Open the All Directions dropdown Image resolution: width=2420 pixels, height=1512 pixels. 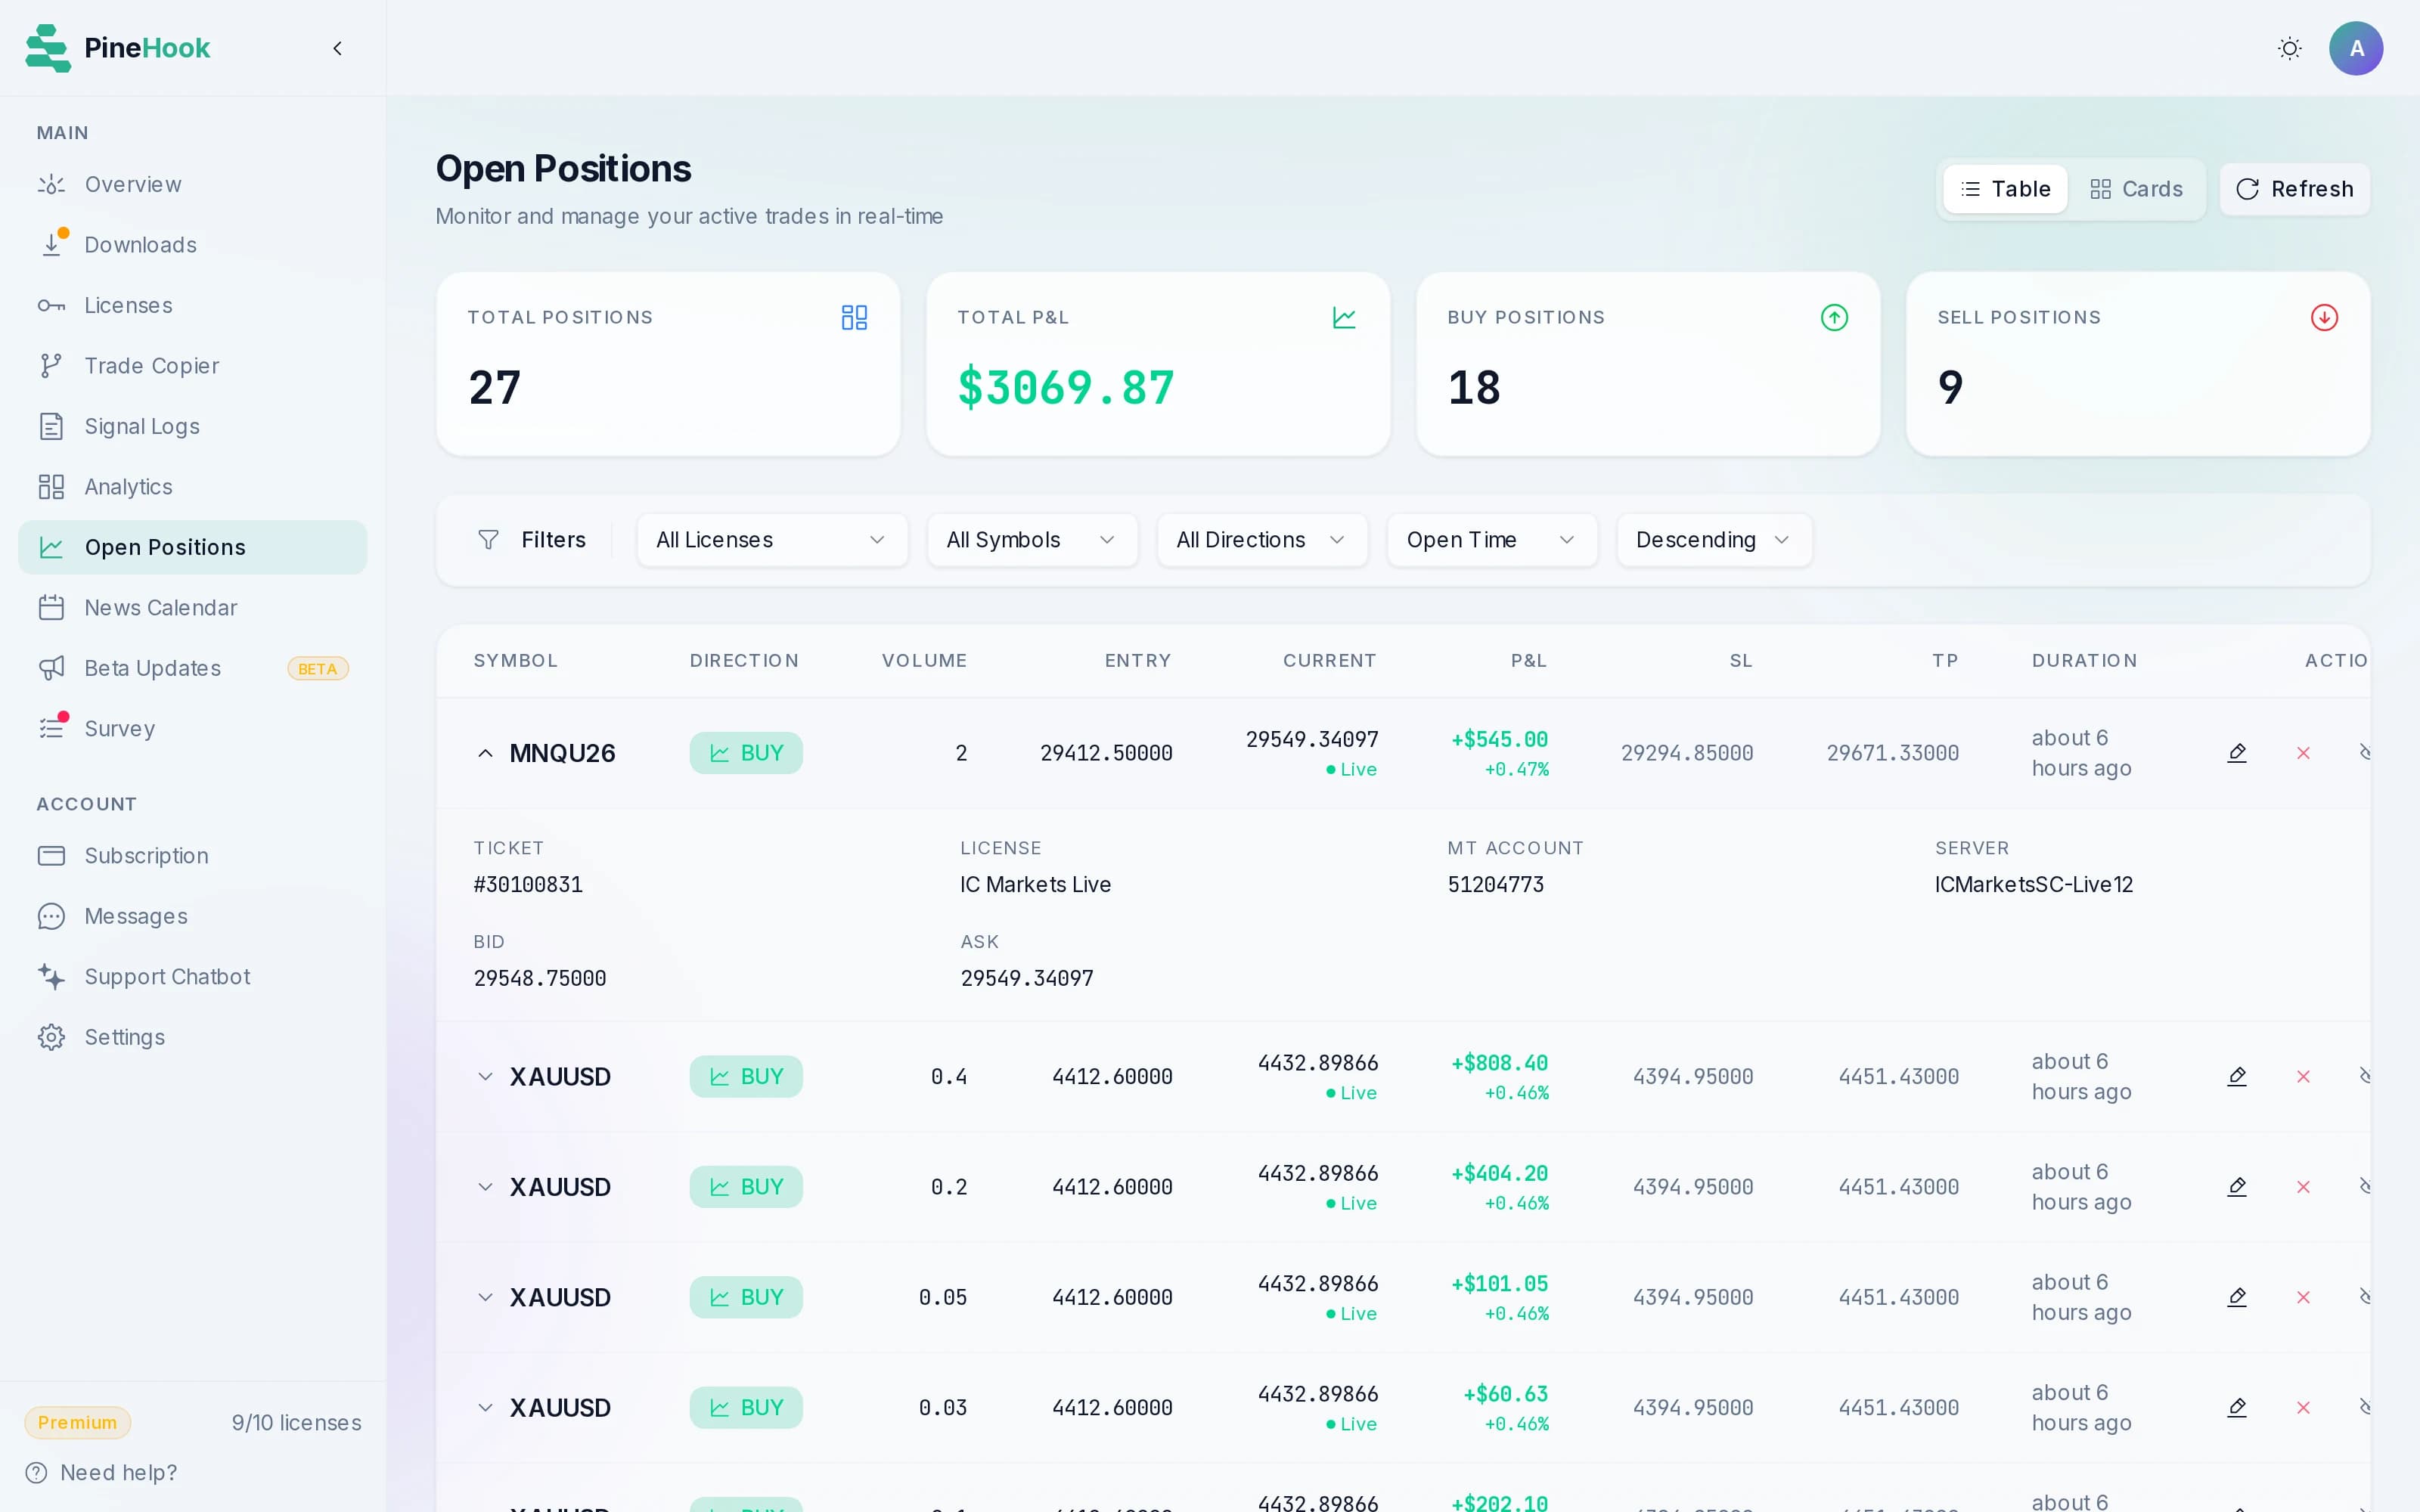pyautogui.click(x=1262, y=540)
